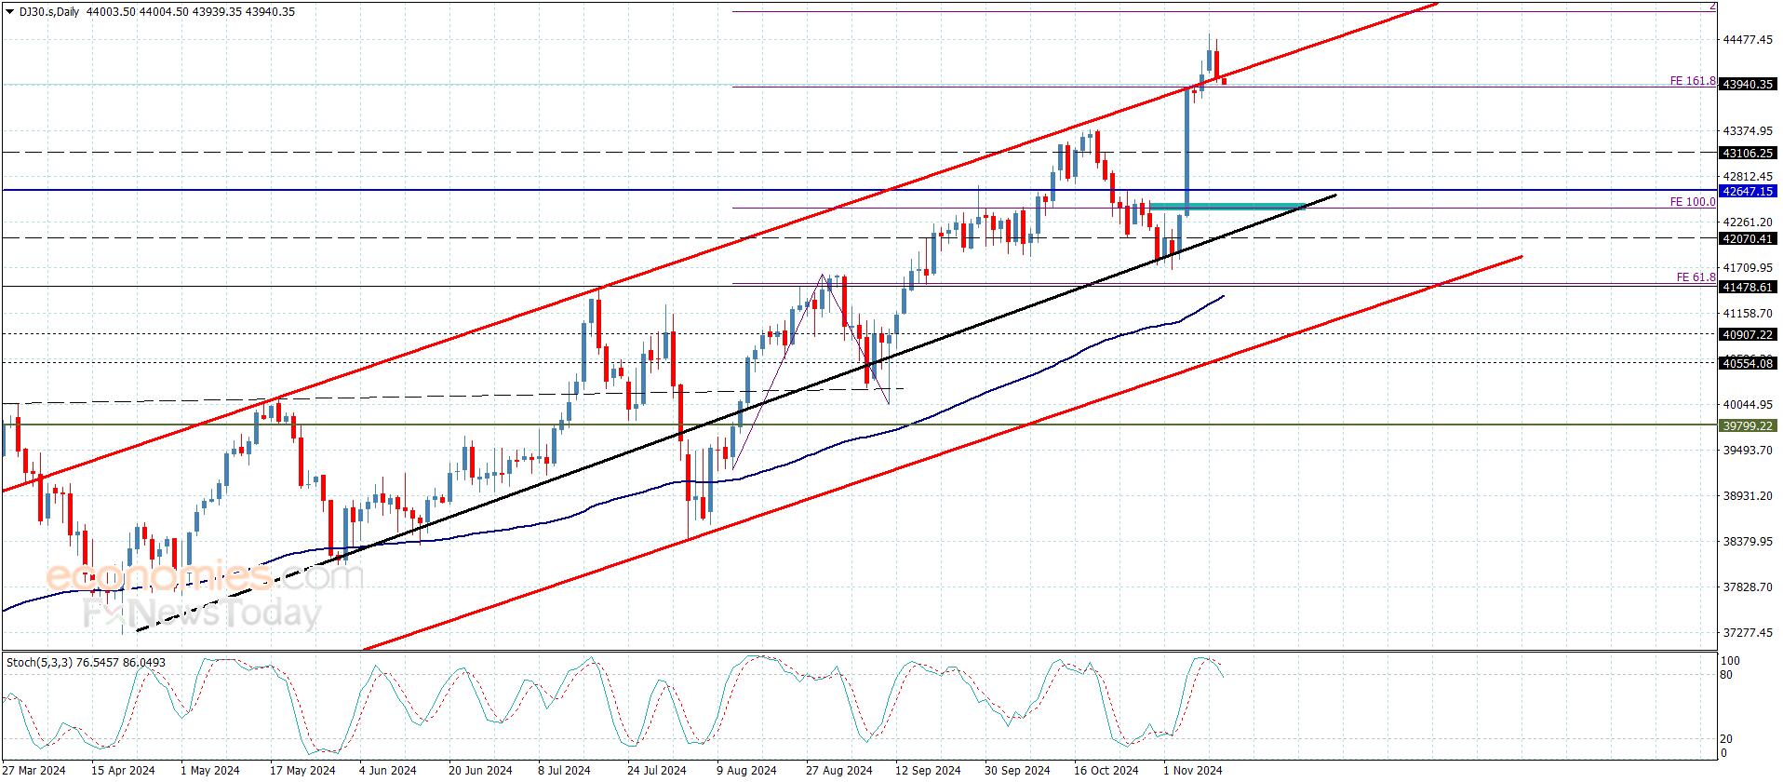Click the 20 Jun 2024 date label
The width and height of the screenshot is (1783, 782).
[x=480, y=771]
